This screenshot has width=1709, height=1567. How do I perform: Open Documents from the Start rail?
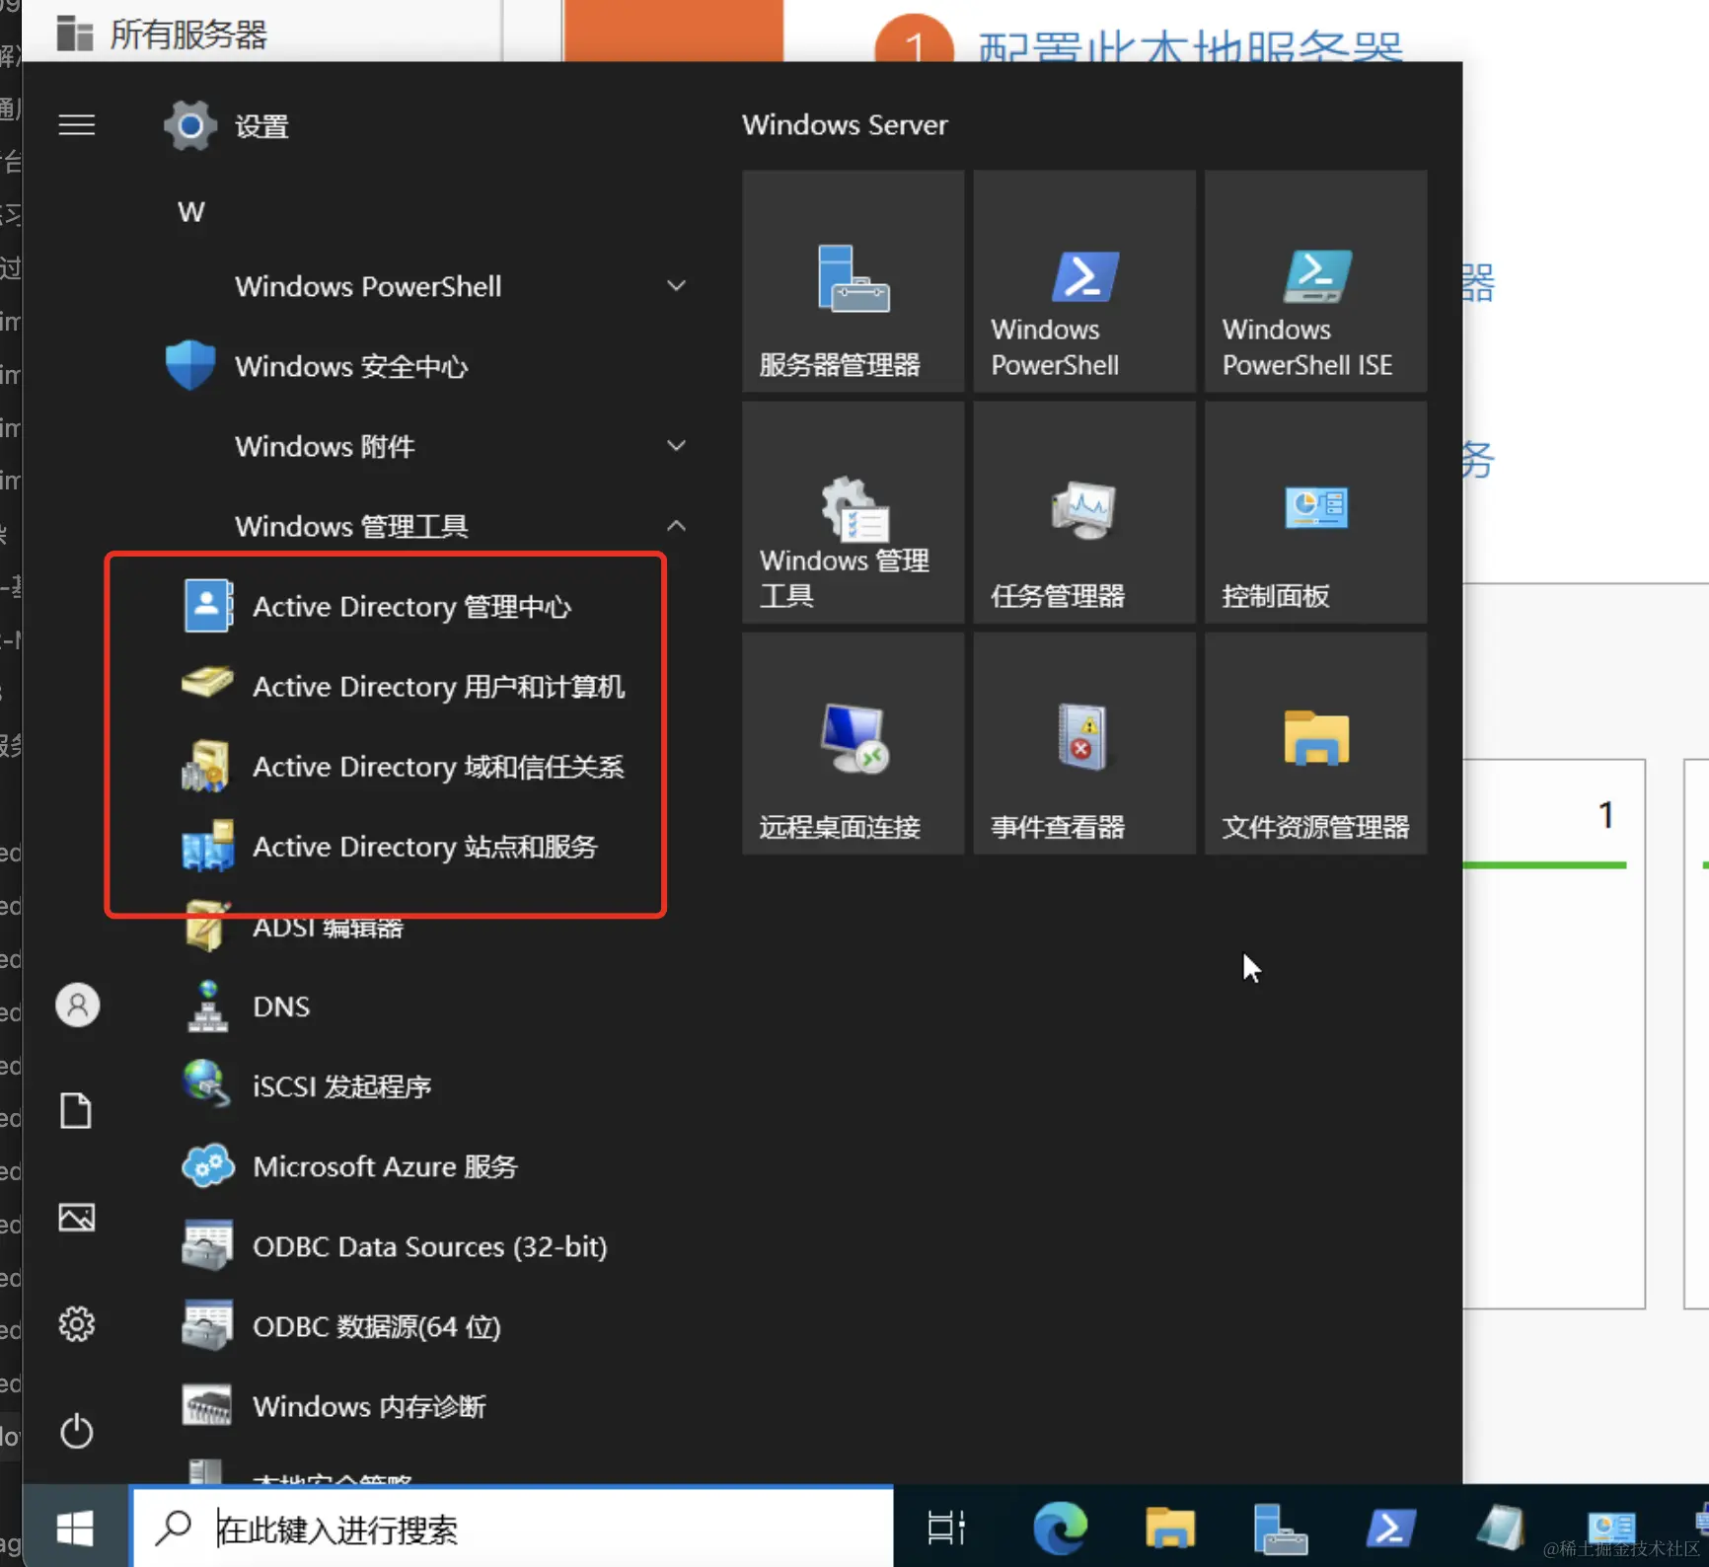pos(77,1111)
